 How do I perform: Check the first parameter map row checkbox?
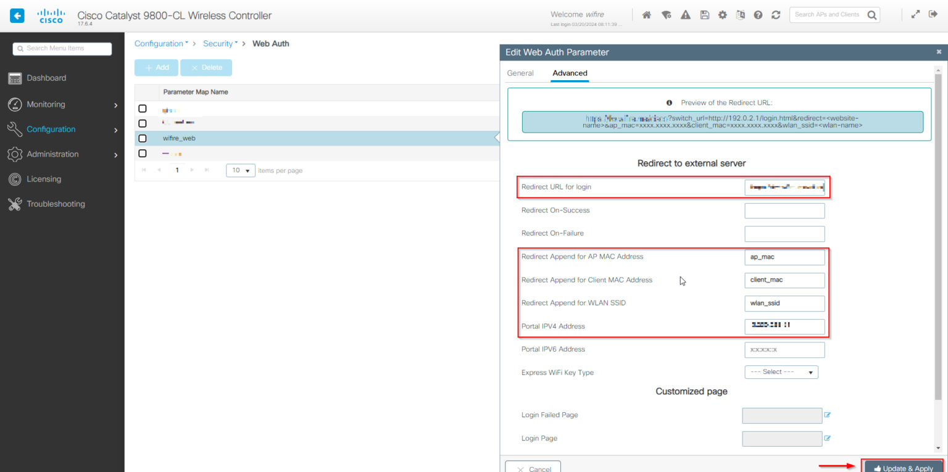(143, 109)
